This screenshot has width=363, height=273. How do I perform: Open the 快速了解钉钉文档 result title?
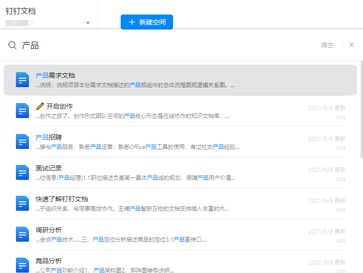pyautogui.click(x=62, y=199)
